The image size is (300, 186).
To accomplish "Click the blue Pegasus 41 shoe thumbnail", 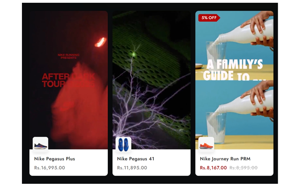I will pos(123,145).
